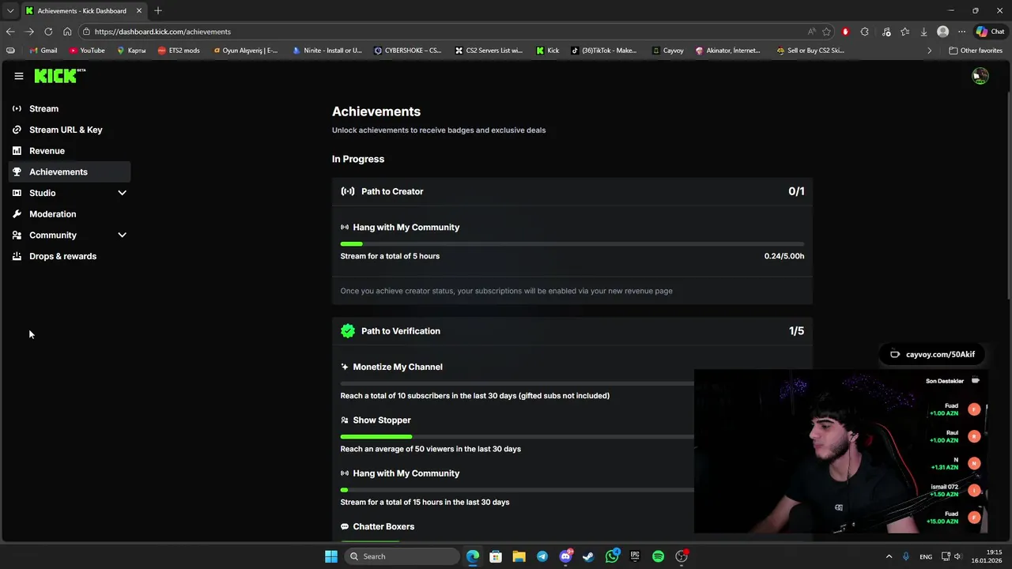
Task: Click the Show Stopper progress bar
Action: click(x=517, y=436)
